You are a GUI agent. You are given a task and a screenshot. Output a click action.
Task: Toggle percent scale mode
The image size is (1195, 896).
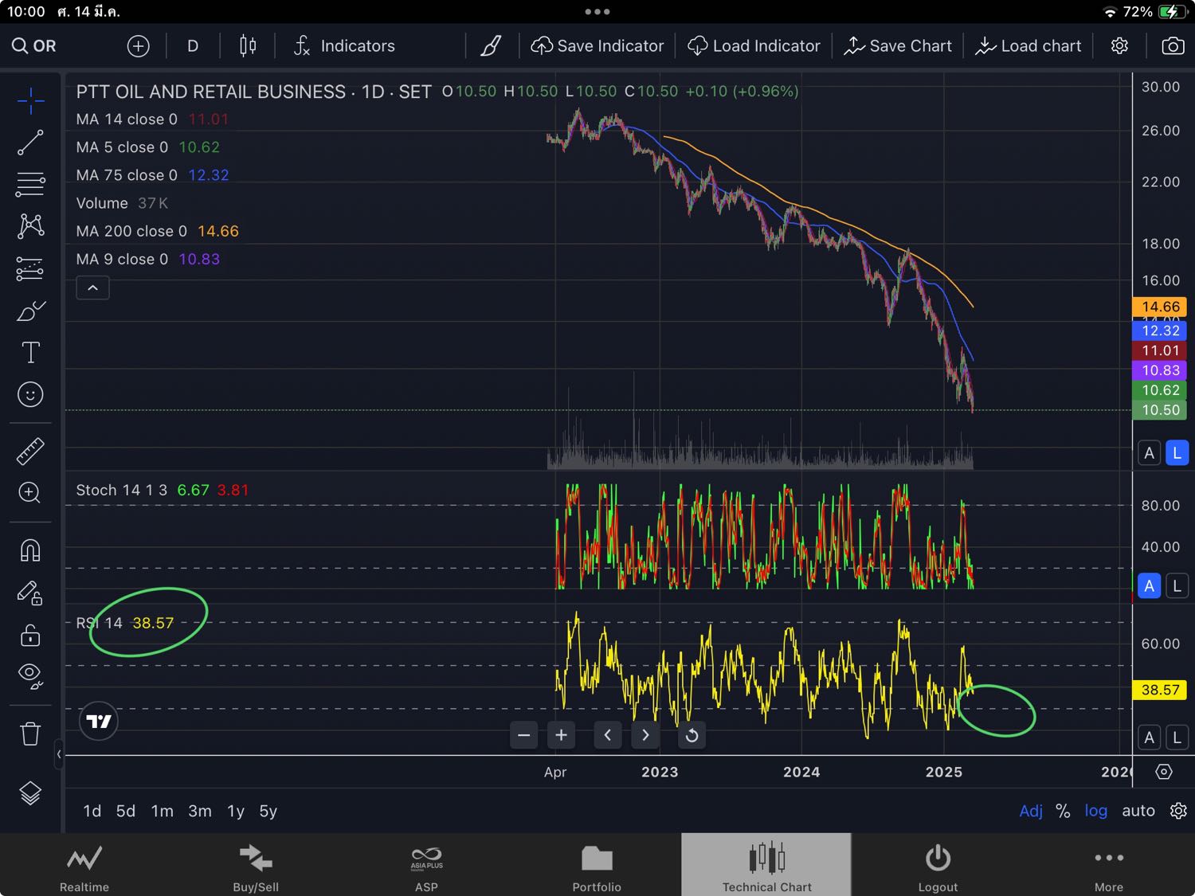pyautogui.click(x=1063, y=811)
